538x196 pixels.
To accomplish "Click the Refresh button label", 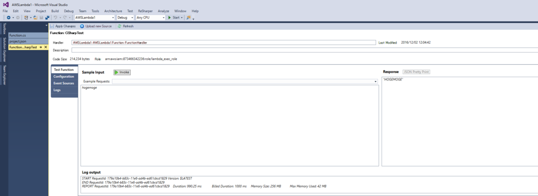I will pyautogui.click(x=128, y=26).
